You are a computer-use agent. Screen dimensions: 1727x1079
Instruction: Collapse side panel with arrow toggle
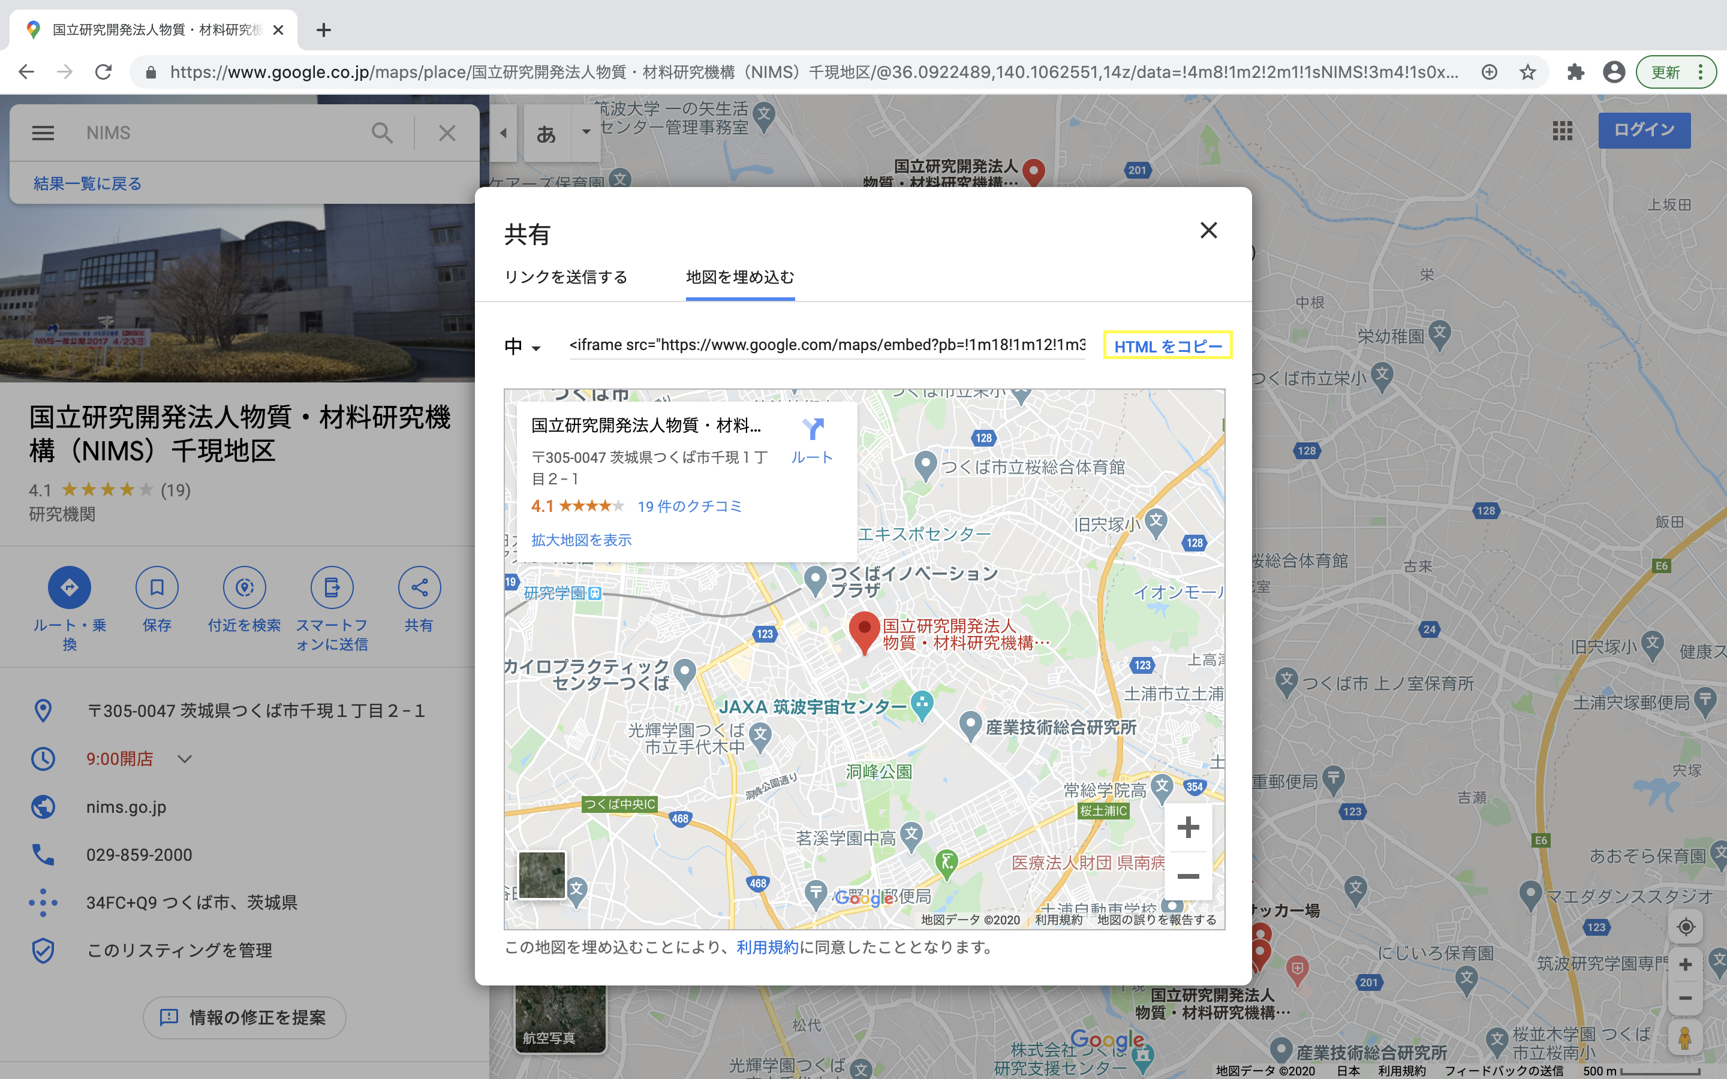(503, 132)
